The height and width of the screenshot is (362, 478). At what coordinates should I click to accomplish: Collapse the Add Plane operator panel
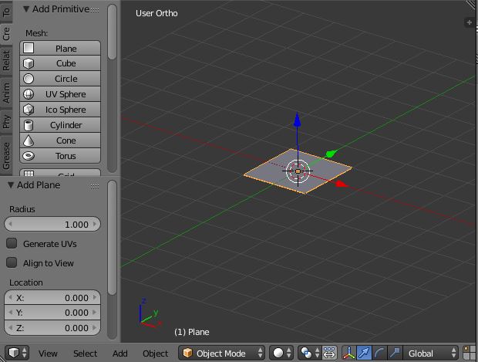(11, 185)
